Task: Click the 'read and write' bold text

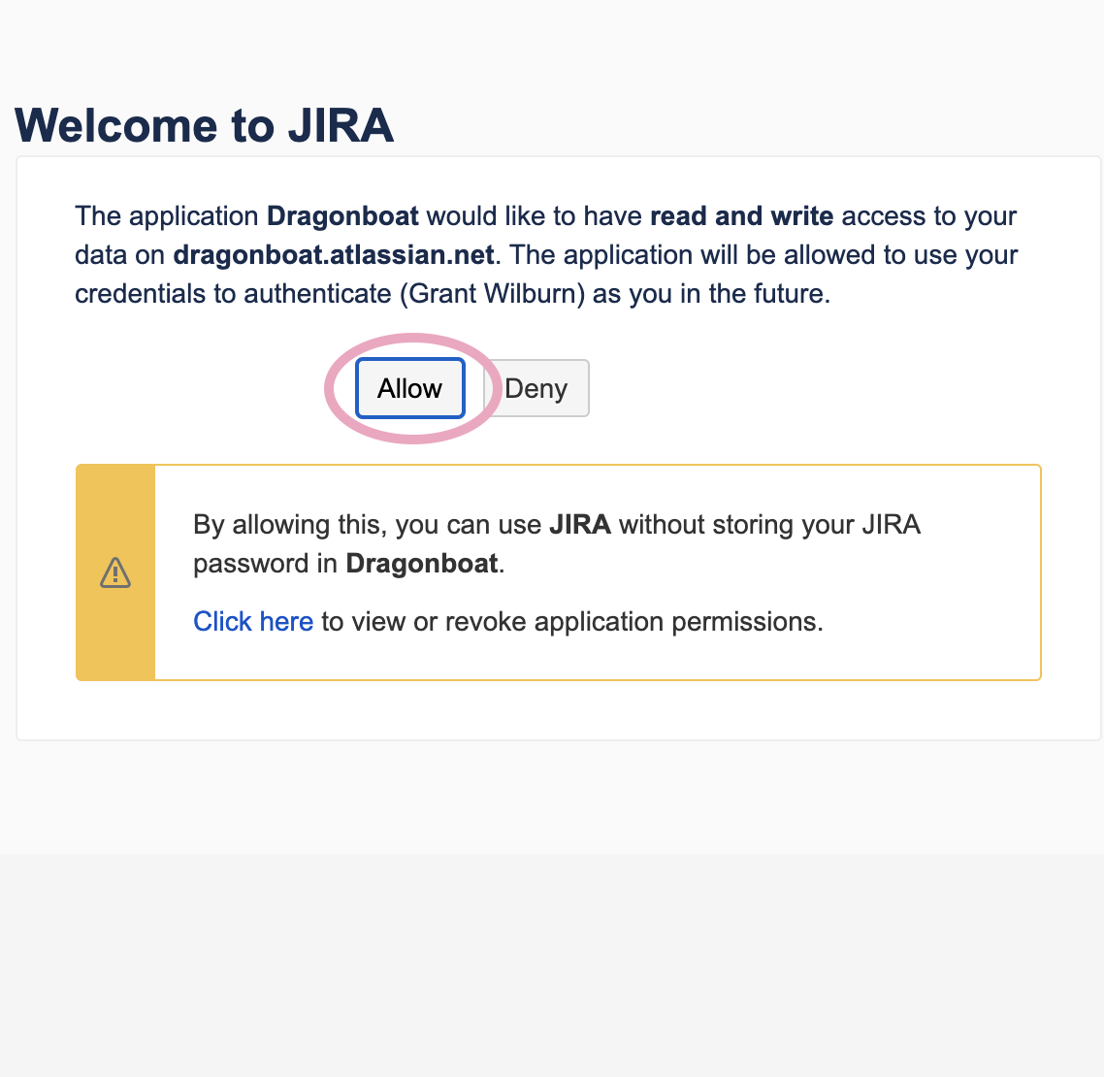Action: point(741,216)
